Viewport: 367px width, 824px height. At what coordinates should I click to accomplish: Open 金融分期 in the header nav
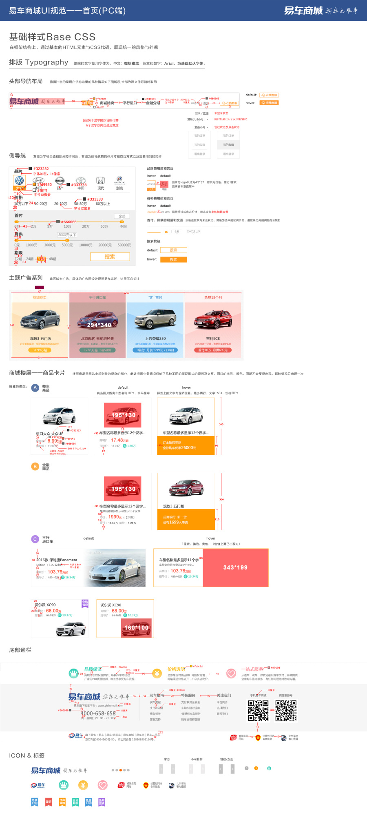click(x=153, y=103)
